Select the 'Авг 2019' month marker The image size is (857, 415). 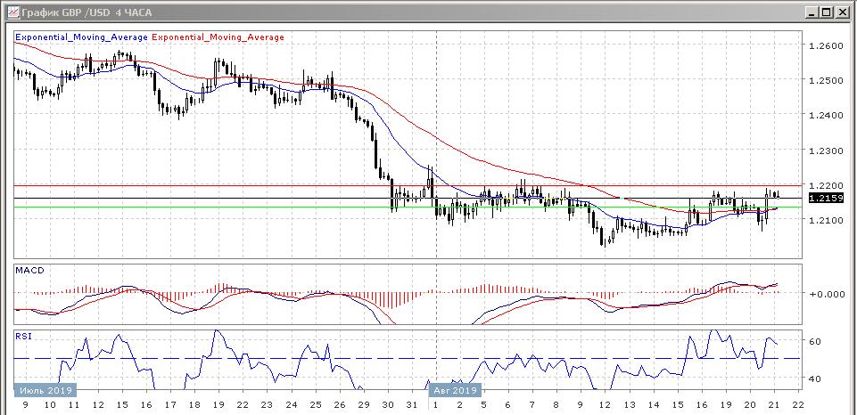[457, 390]
